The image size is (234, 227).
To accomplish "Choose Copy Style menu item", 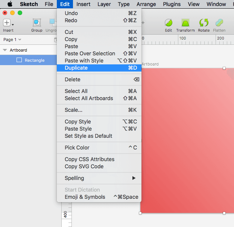I will tap(99, 122).
